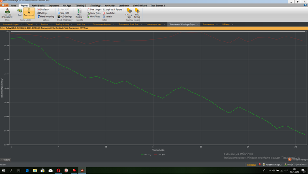The width and height of the screenshot is (308, 174).
Task: Open Microsoft Store from taskbar
Action: 43,170
